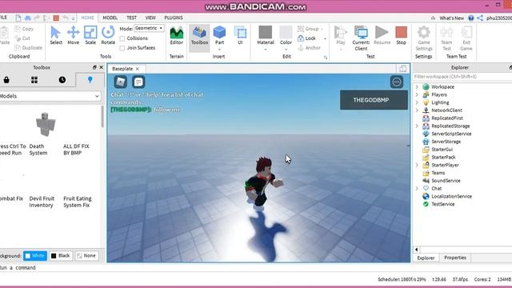
Task: Open viewport more options ellipsis button
Action: tap(397, 82)
